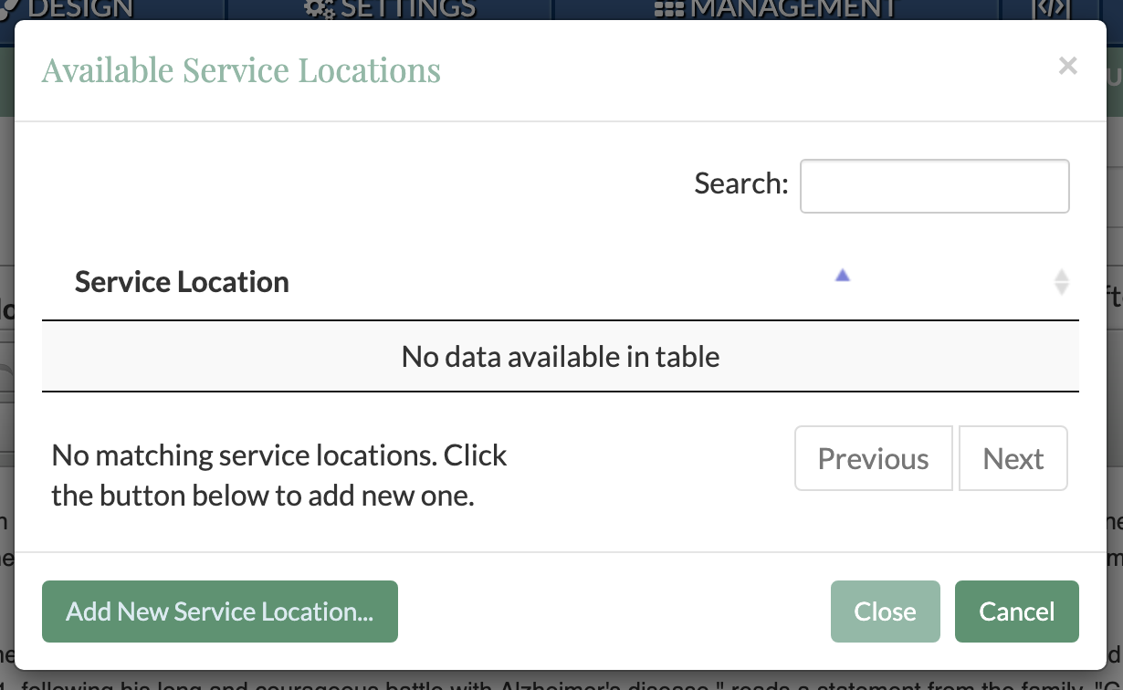Go to the Next table page
Image resolution: width=1123 pixels, height=690 pixels.
pos(1013,458)
